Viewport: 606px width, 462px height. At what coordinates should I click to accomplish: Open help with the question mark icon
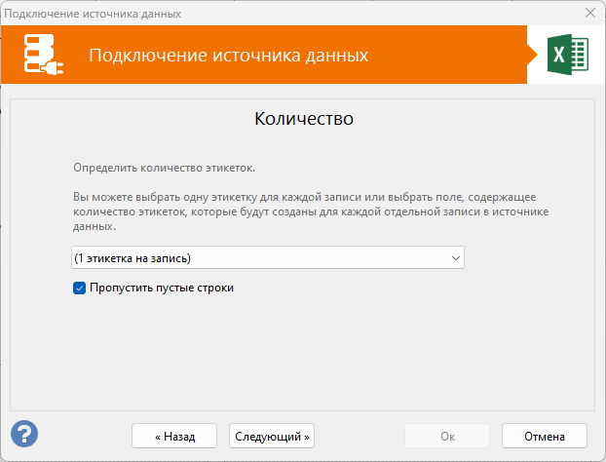click(24, 434)
